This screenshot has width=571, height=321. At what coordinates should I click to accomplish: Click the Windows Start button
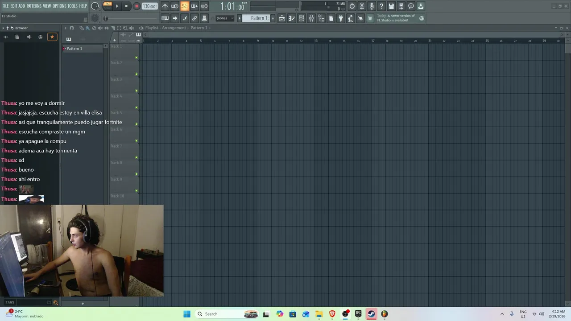[187, 314]
